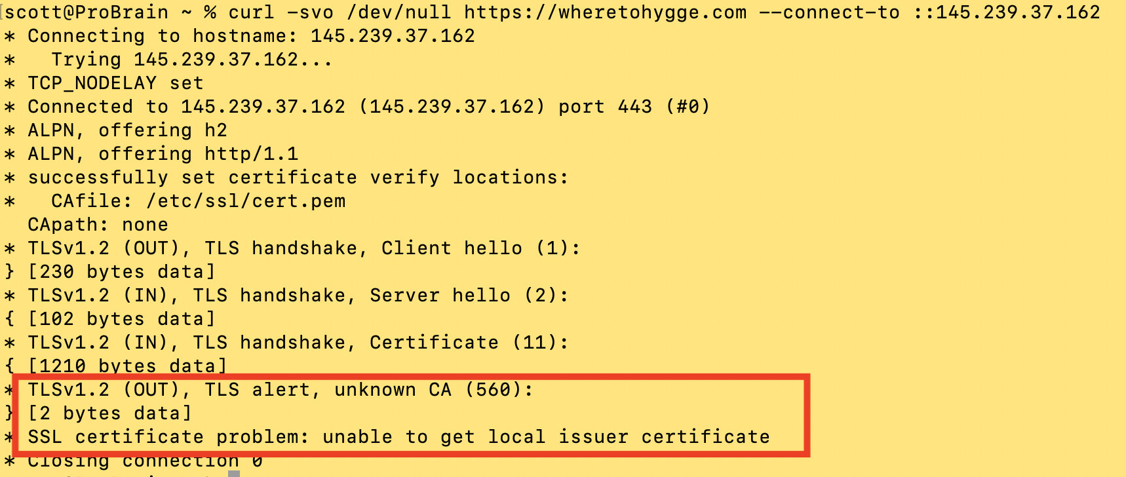Click the curl command URL wheretohygge.com
Image resolution: width=1126 pixels, height=477 pixels.
point(606,12)
